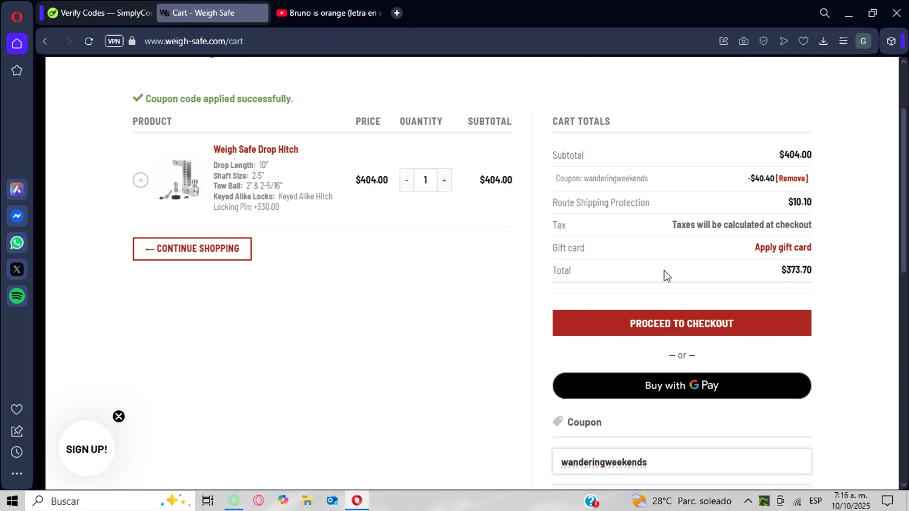Switch to the Verify Codes SimplyCodes tab
The image size is (909, 511).
99,13
